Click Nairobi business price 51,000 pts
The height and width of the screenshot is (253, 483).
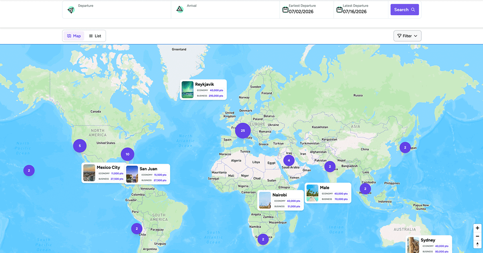293,206
